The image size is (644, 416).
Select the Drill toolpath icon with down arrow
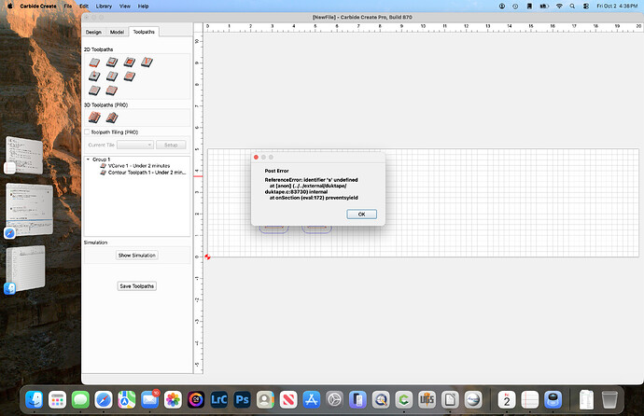click(x=94, y=76)
